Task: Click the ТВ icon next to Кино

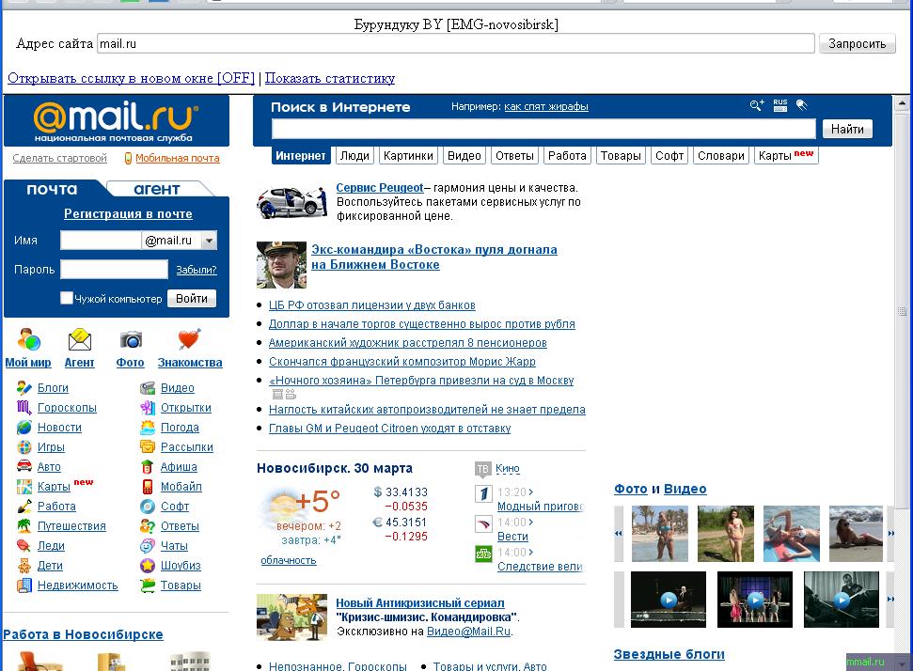Action: (482, 469)
